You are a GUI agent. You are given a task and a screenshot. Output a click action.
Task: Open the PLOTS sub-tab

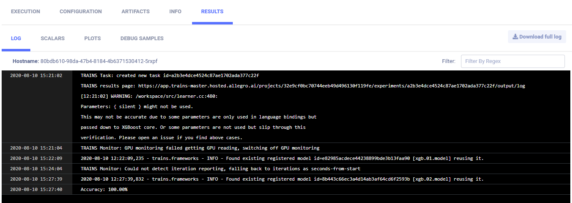coord(92,39)
